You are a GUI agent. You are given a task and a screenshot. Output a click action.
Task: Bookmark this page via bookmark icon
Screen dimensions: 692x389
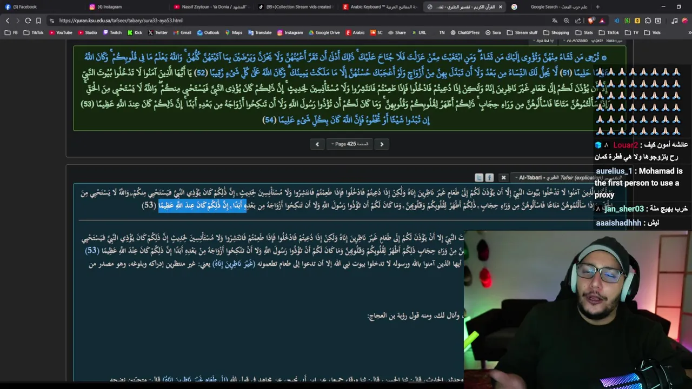click(38, 21)
